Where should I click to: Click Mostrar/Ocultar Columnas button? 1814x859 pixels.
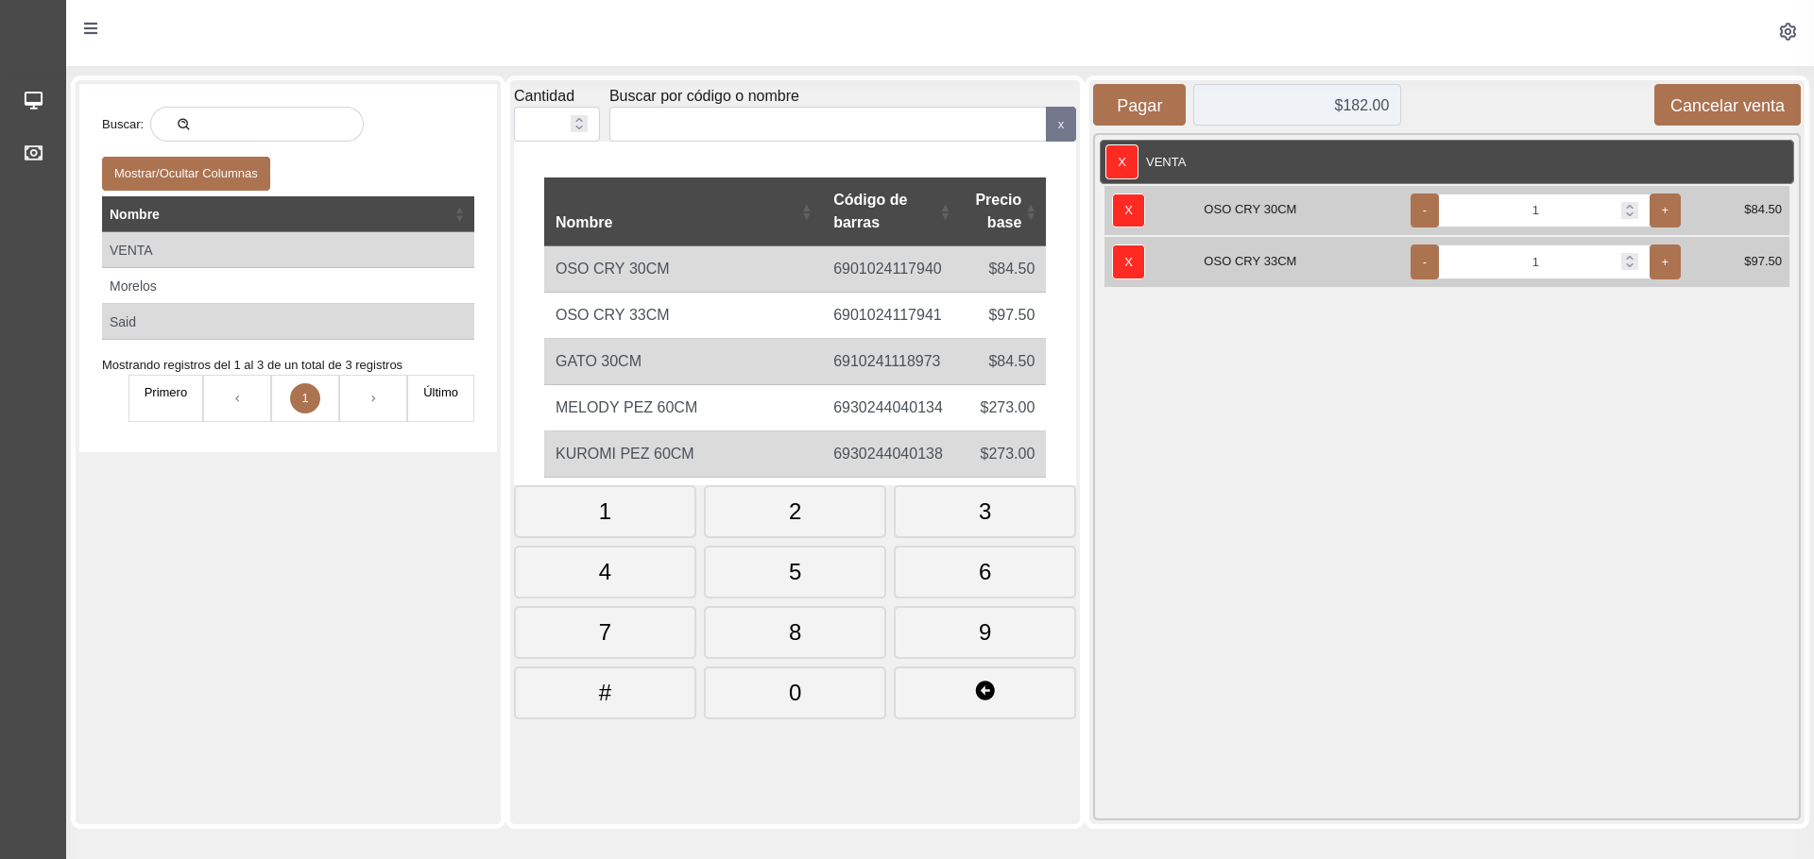(x=186, y=174)
